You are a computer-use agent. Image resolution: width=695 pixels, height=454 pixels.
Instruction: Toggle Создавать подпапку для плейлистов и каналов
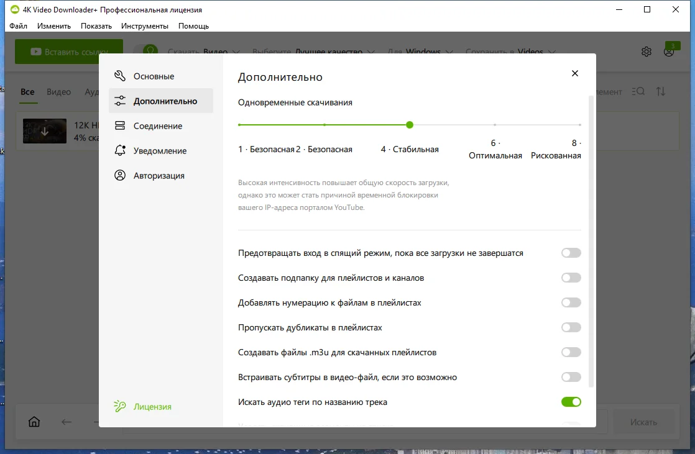coord(571,278)
